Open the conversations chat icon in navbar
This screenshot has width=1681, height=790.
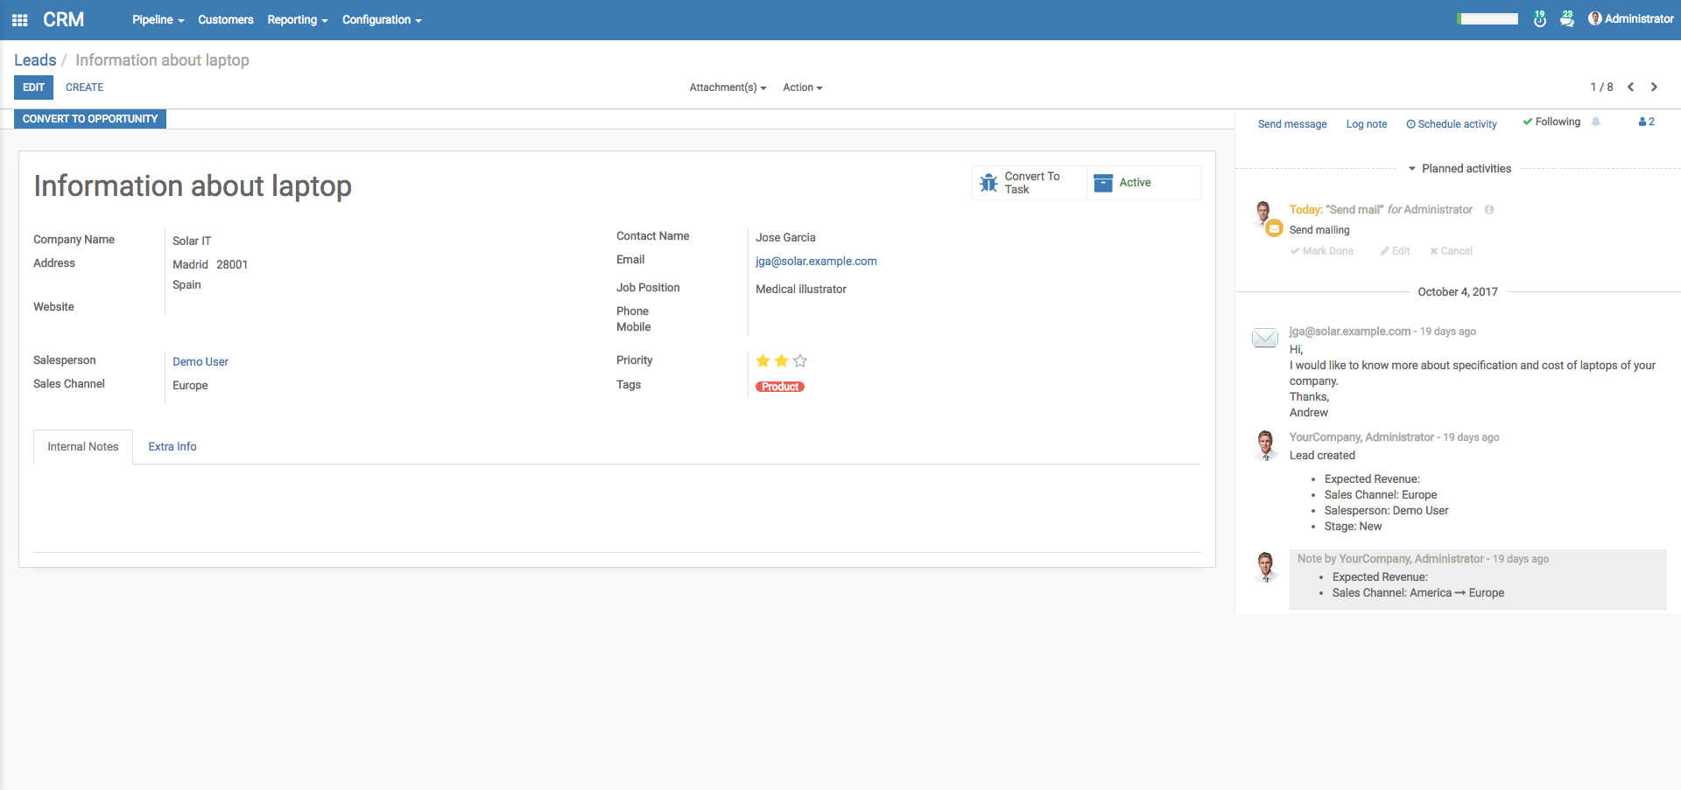pos(1566,19)
